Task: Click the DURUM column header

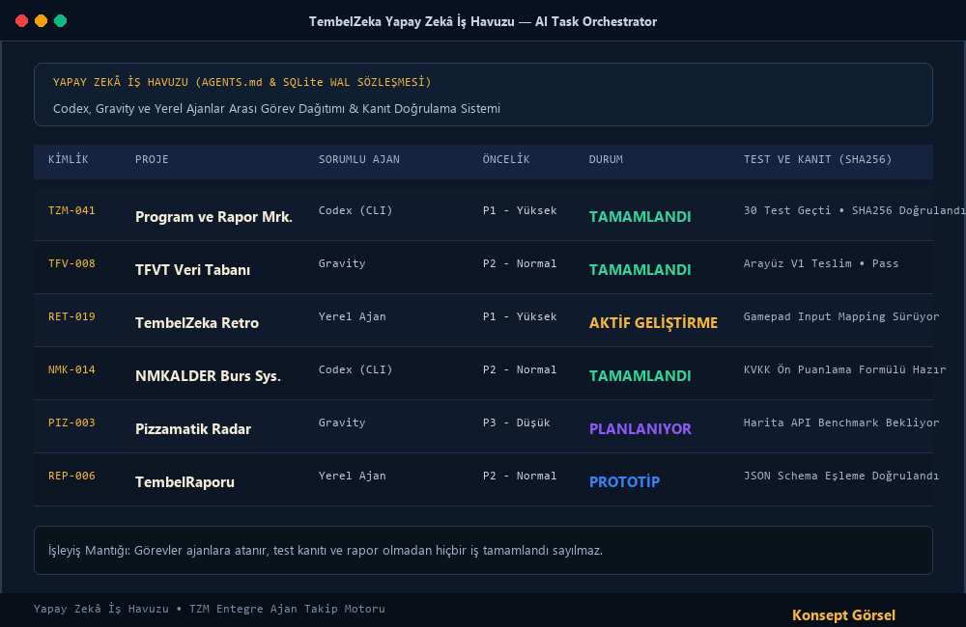Action: [x=606, y=159]
